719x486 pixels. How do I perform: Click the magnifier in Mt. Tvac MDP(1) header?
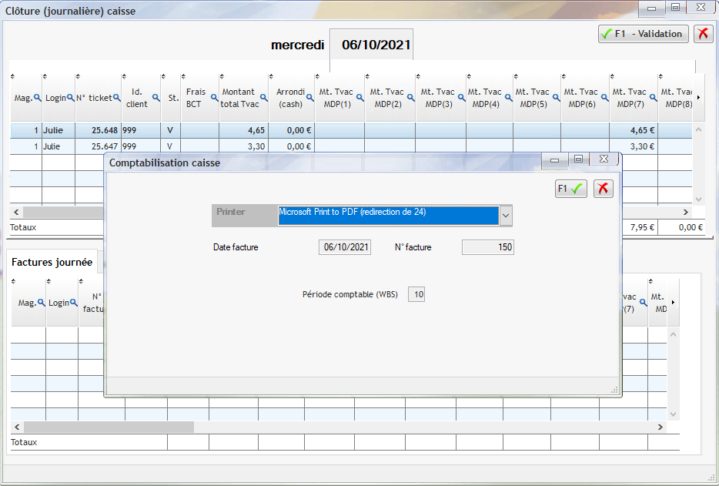(x=358, y=98)
